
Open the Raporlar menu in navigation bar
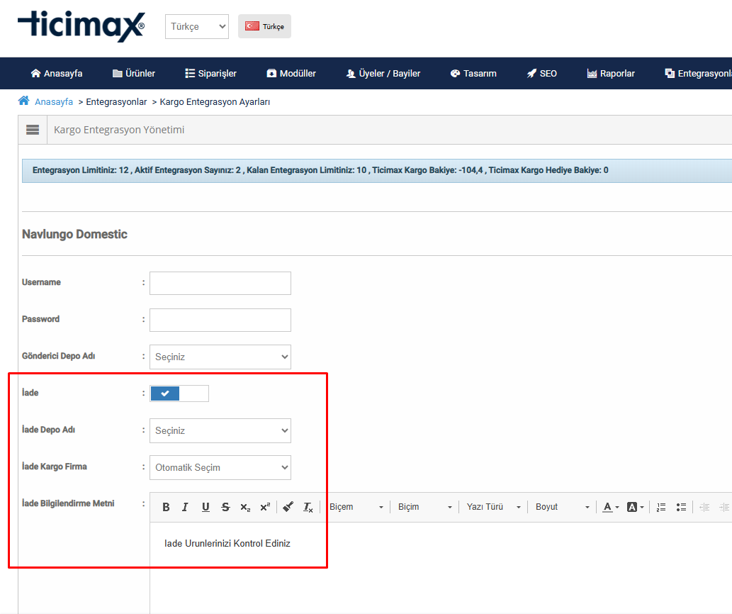pyautogui.click(x=611, y=73)
